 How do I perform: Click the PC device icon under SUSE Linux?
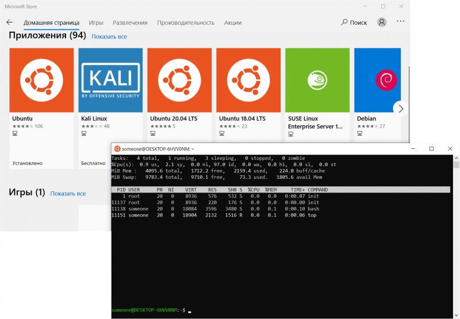pos(291,134)
